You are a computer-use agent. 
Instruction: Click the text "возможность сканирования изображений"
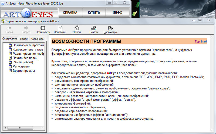click(84, 81)
